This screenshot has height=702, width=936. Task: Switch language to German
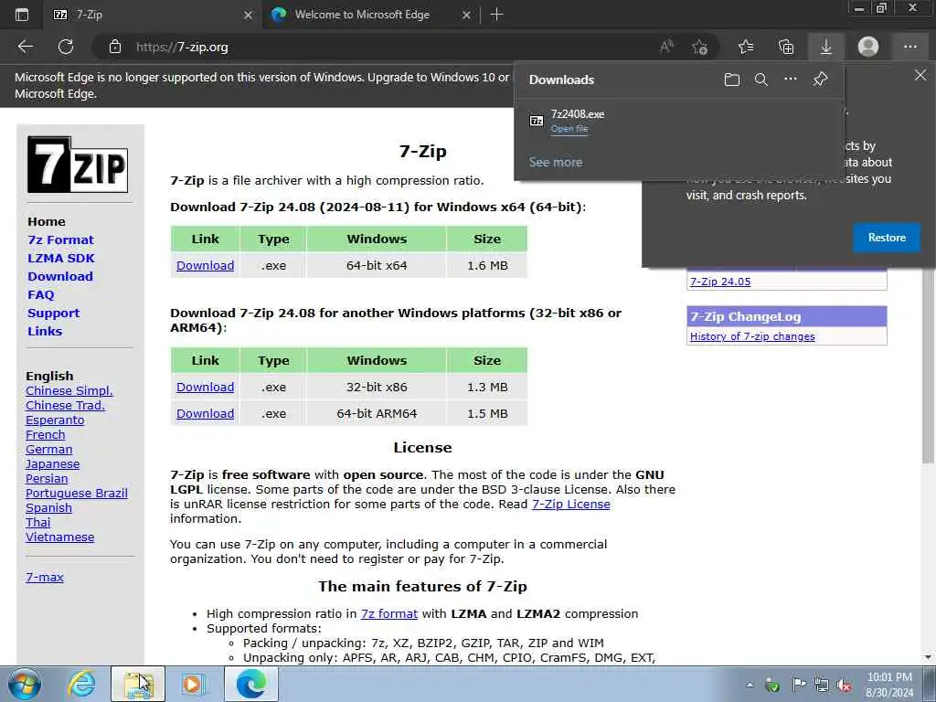point(49,450)
